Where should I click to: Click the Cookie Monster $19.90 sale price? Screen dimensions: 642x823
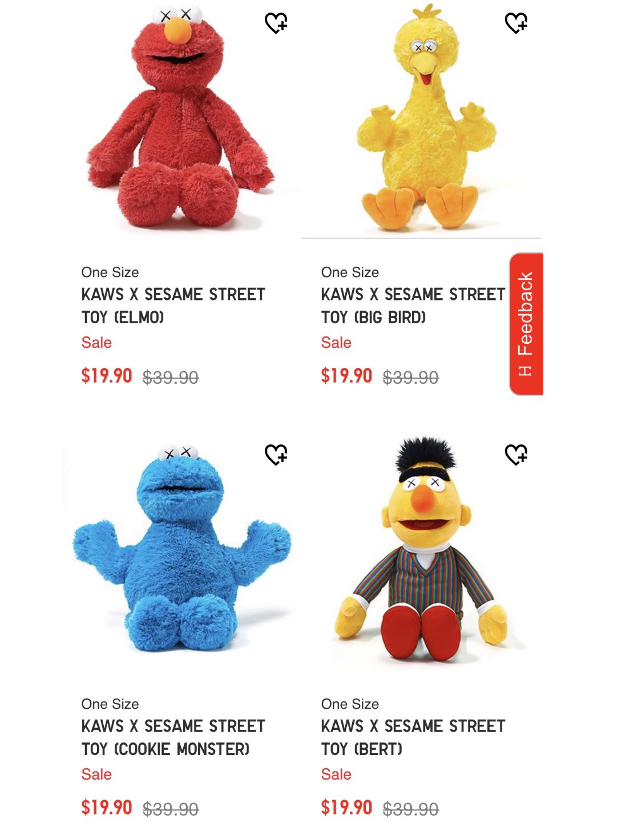[x=107, y=808]
